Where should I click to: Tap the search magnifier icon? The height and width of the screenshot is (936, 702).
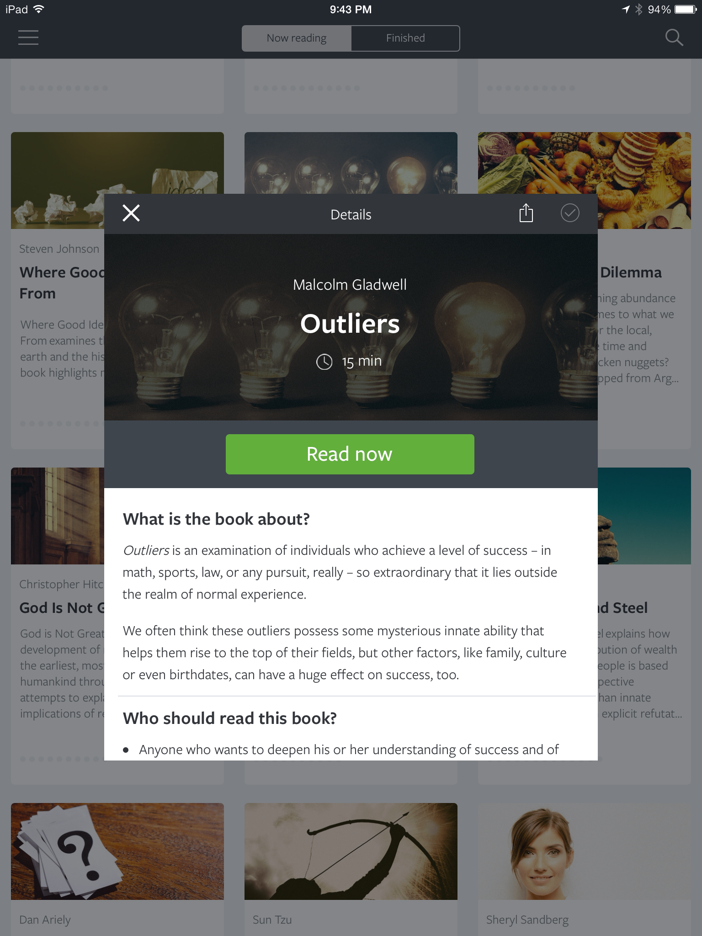click(674, 37)
